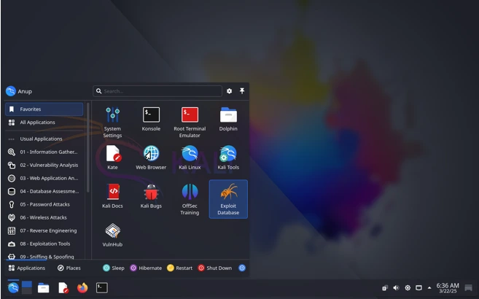The height and width of the screenshot is (299, 479).
Task: Select All Applications category
Action: pyautogui.click(x=44, y=123)
